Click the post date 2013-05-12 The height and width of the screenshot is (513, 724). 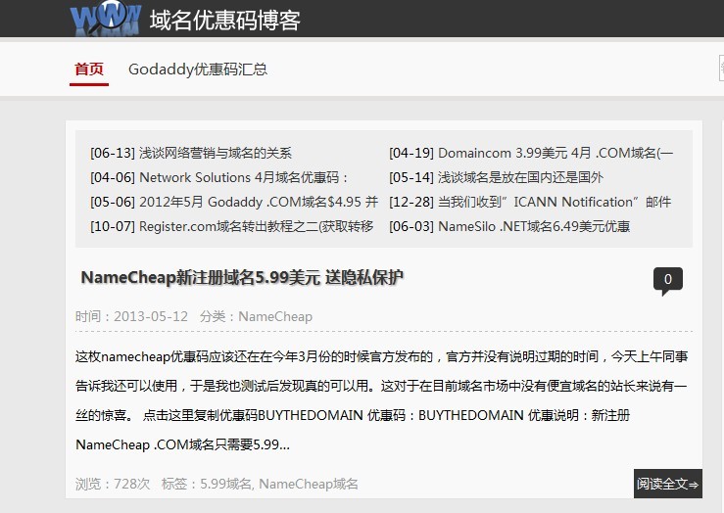(151, 316)
